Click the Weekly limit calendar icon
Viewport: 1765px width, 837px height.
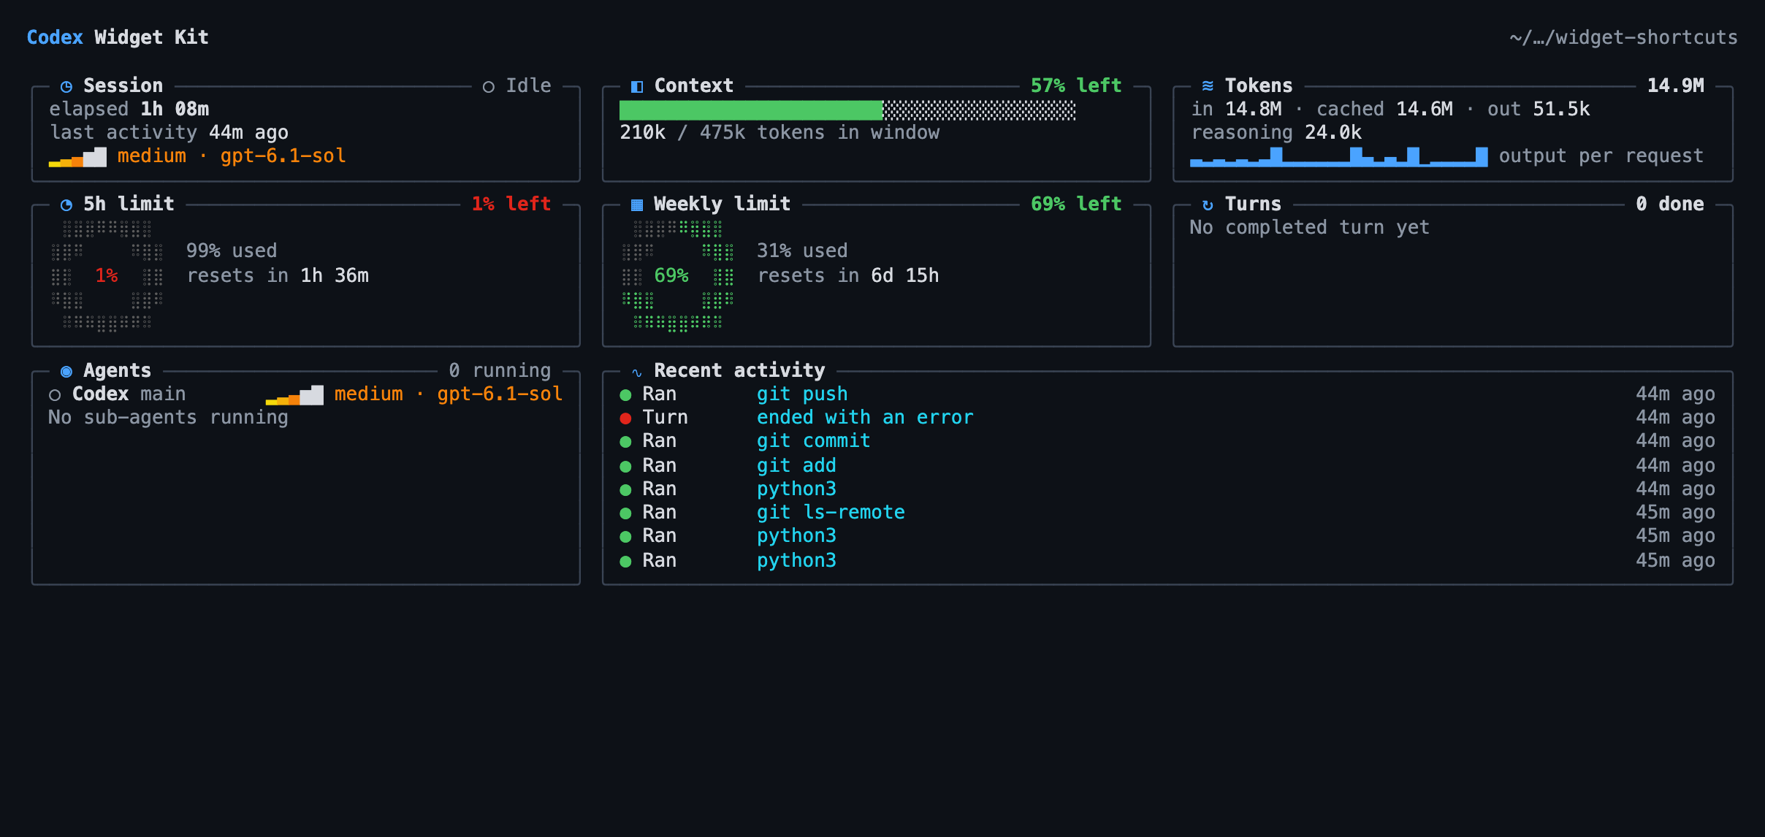pyautogui.click(x=637, y=205)
